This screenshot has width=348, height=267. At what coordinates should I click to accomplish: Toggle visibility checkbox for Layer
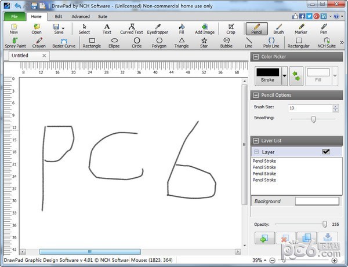tap(326, 152)
